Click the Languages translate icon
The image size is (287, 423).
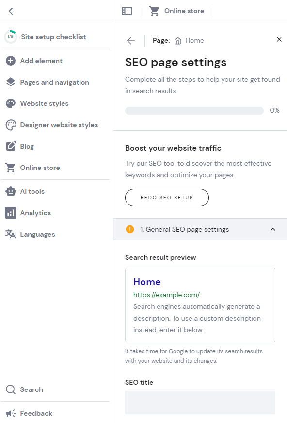[x=11, y=234]
